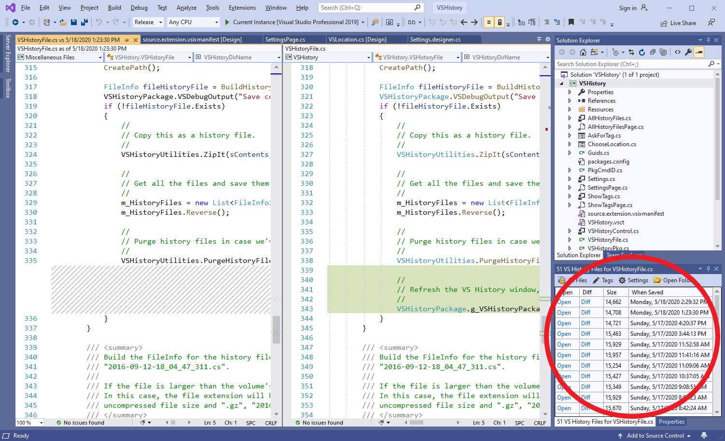The width and height of the screenshot is (725, 441).
Task: Start debugging with green play icon
Action: [228, 22]
